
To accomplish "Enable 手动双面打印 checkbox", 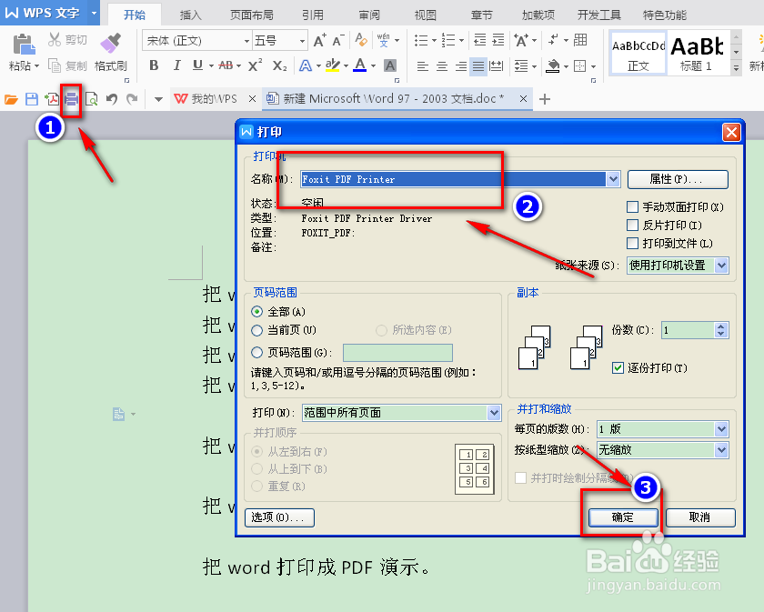I will [632, 207].
